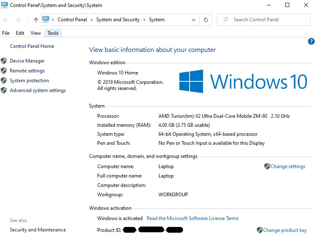Screen dimensions: 315x238
Task: Click shield icon beside Advanced system settings
Action: click(4, 90)
